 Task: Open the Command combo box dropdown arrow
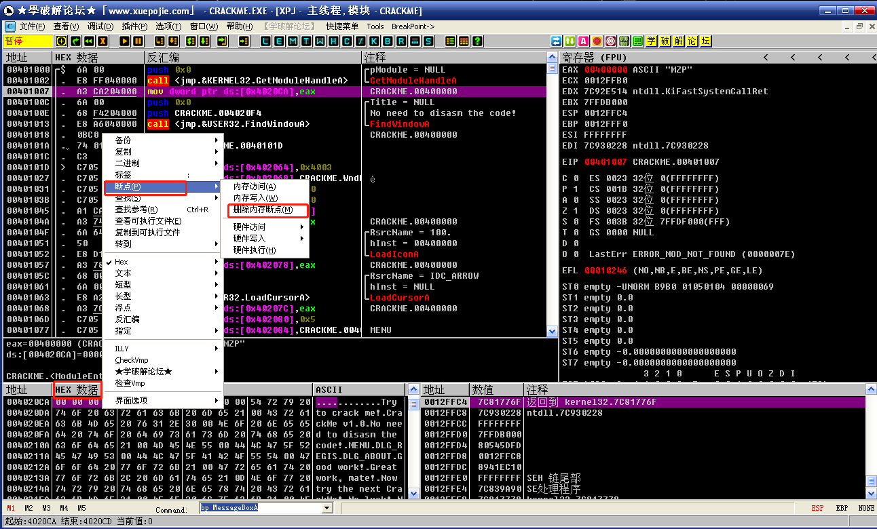(327, 508)
